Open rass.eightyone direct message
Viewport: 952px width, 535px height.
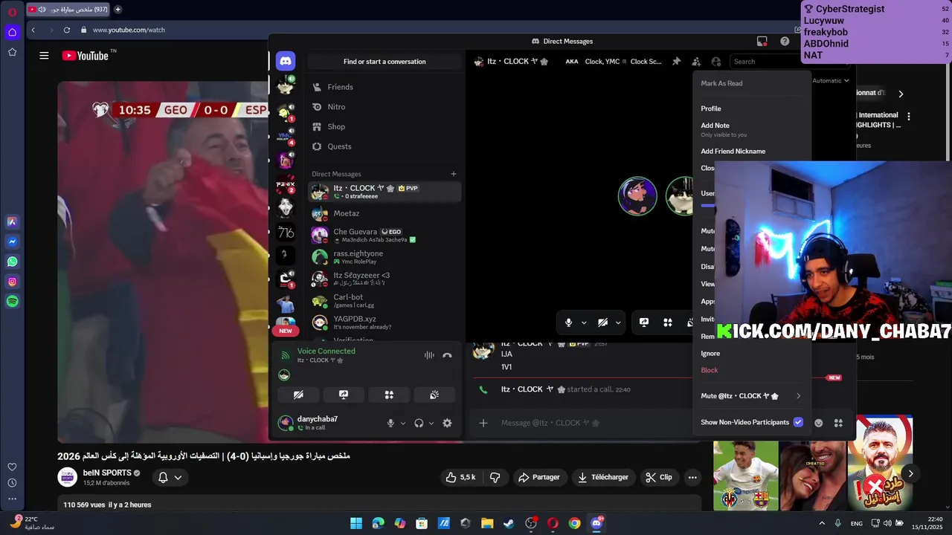(x=384, y=257)
